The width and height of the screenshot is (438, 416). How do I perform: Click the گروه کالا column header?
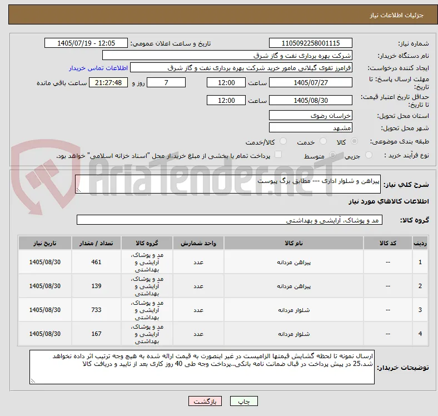coord(147,243)
